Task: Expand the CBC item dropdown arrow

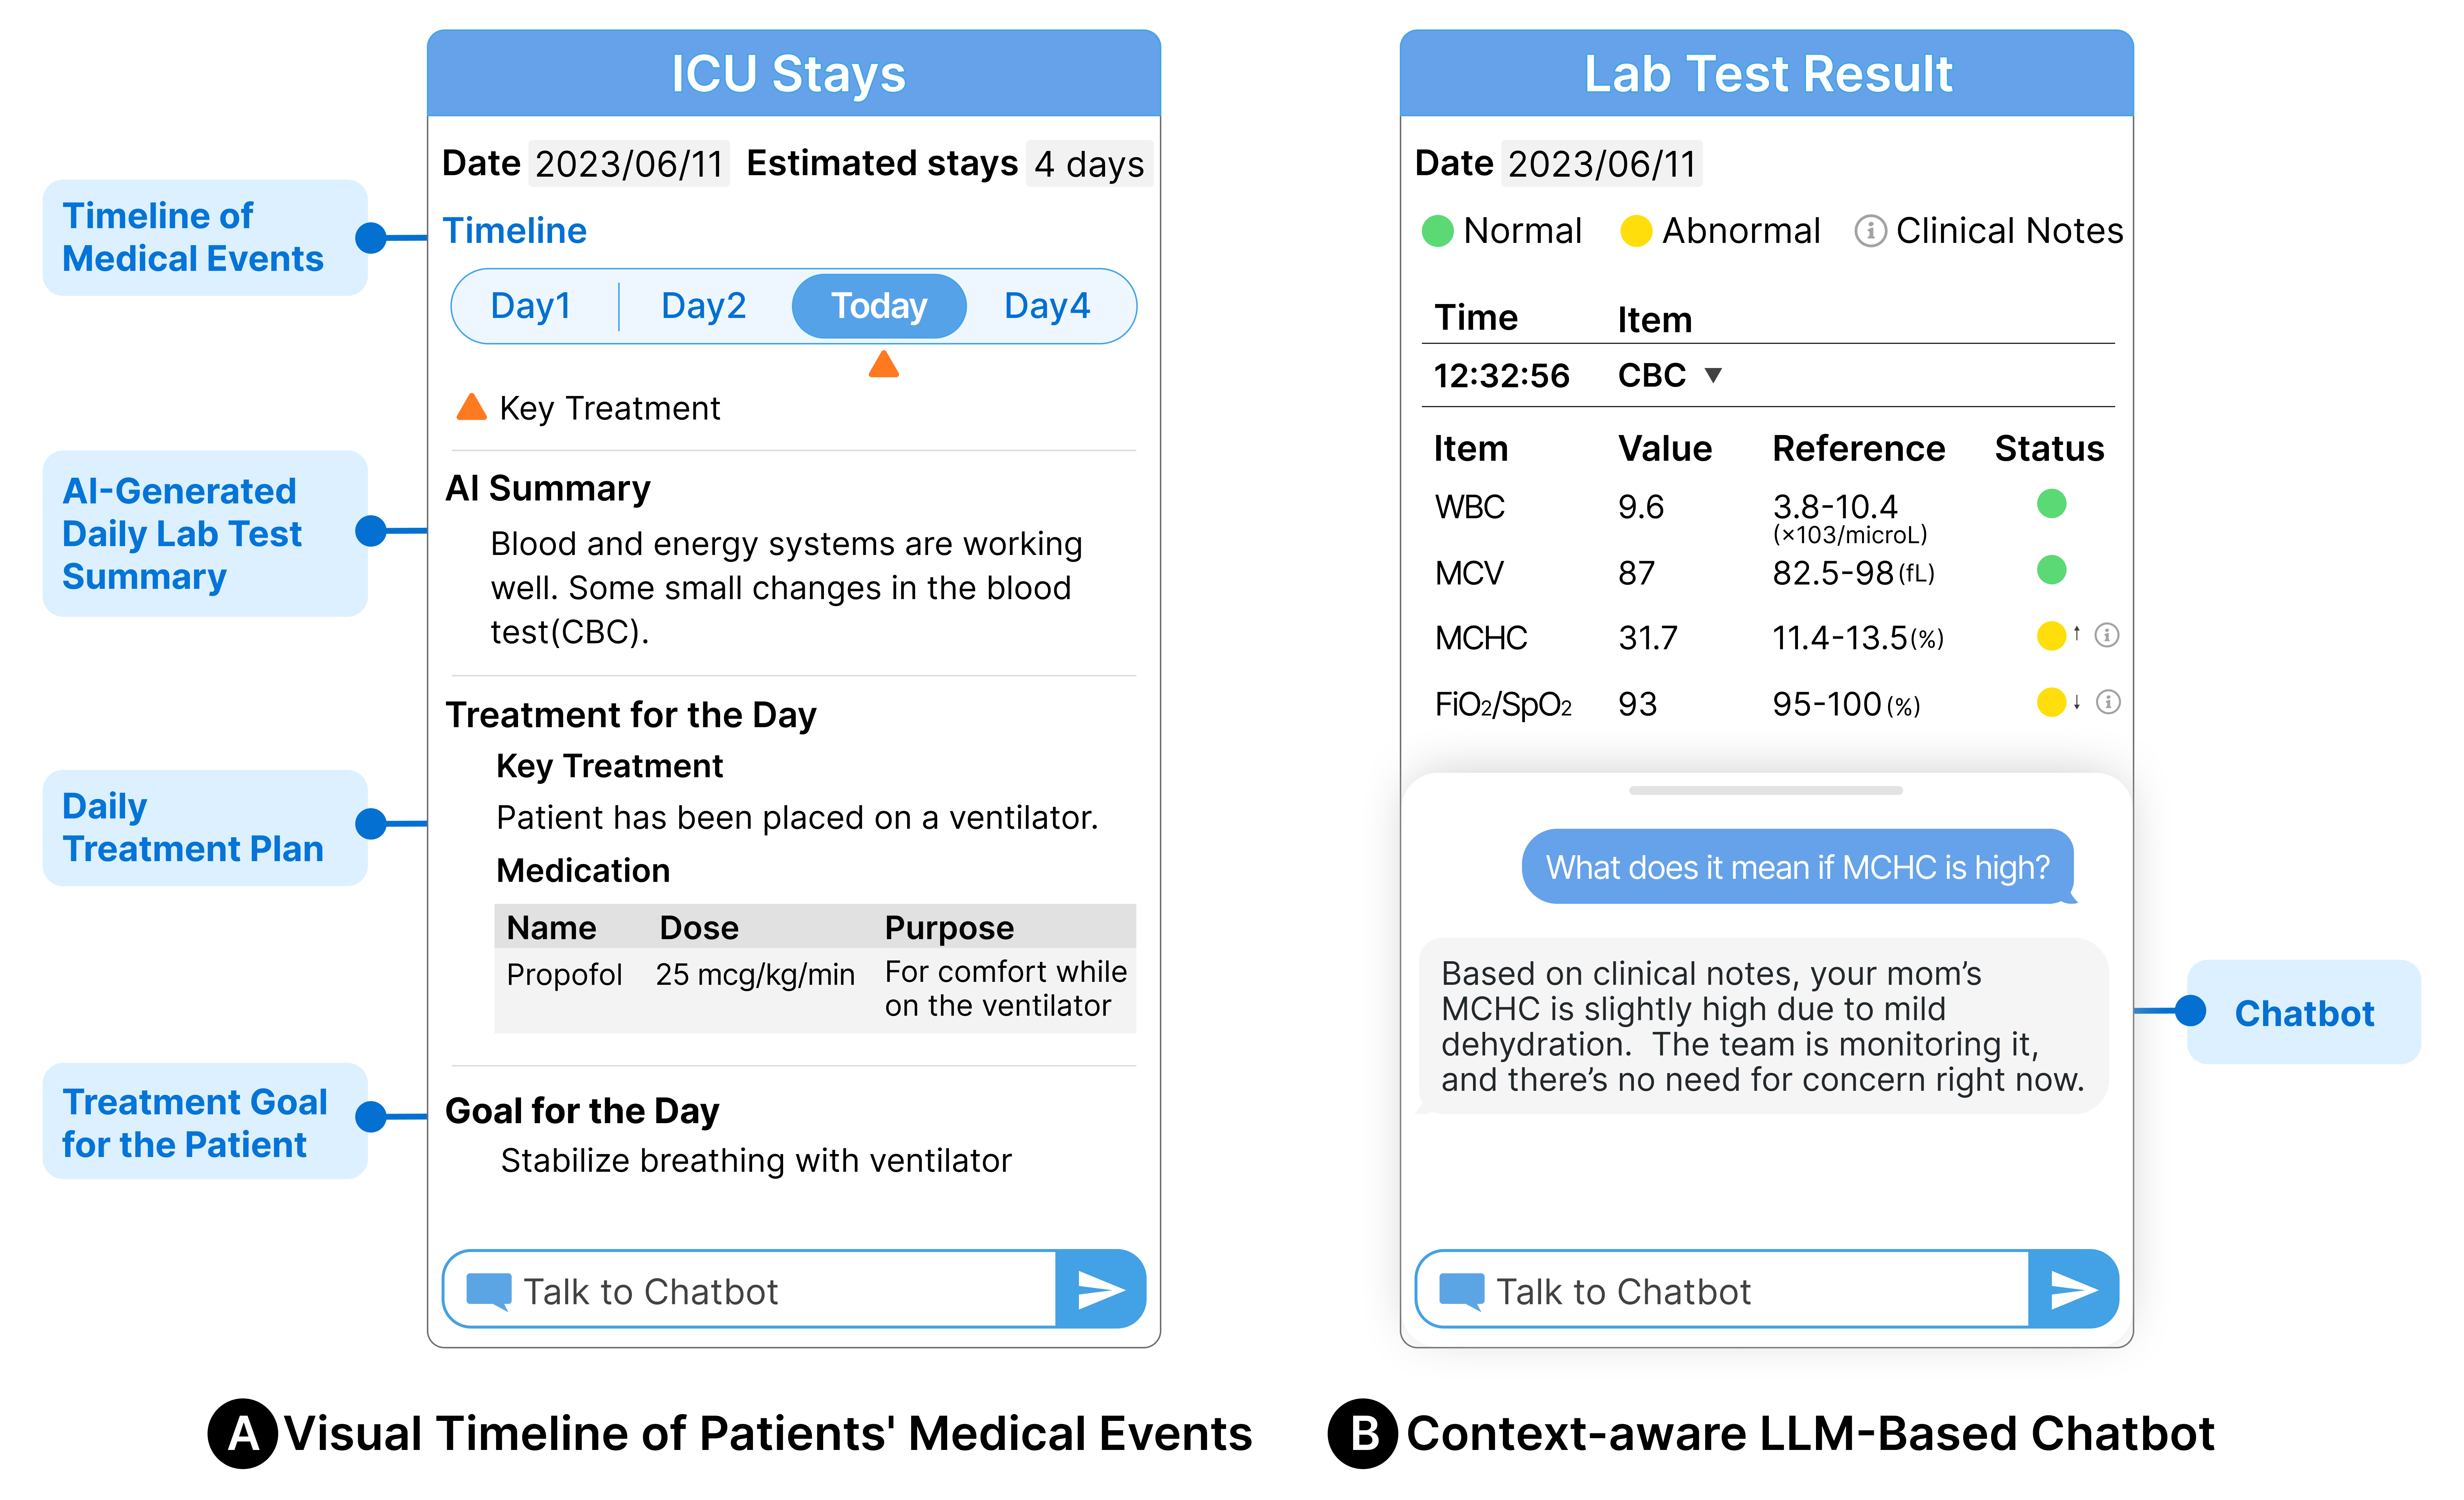Action: pos(1713,375)
